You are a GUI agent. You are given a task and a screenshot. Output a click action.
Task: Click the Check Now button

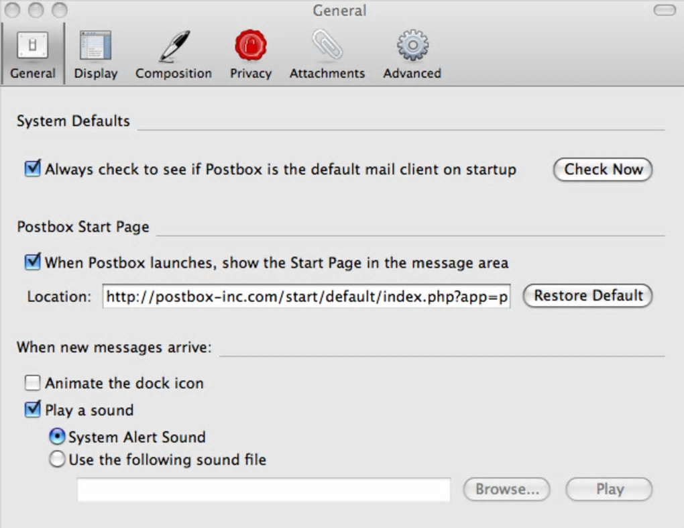[603, 169]
